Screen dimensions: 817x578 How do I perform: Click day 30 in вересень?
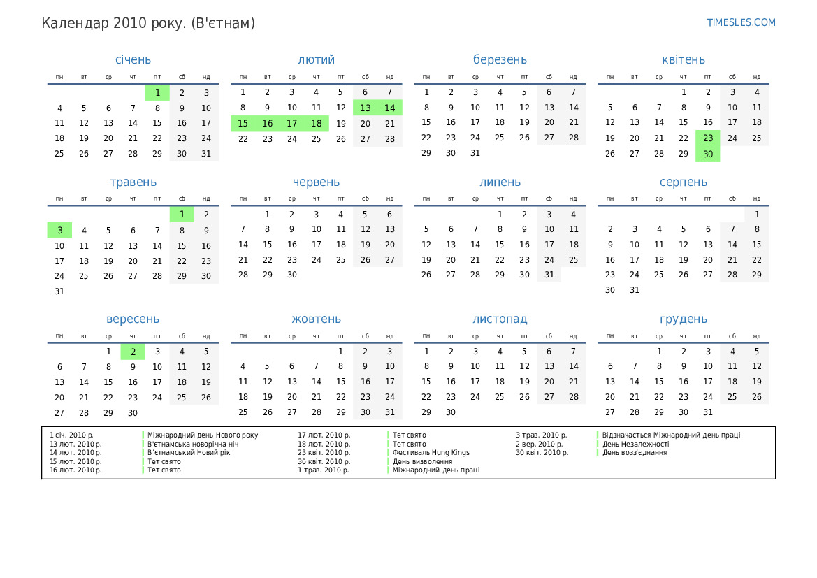click(x=133, y=413)
